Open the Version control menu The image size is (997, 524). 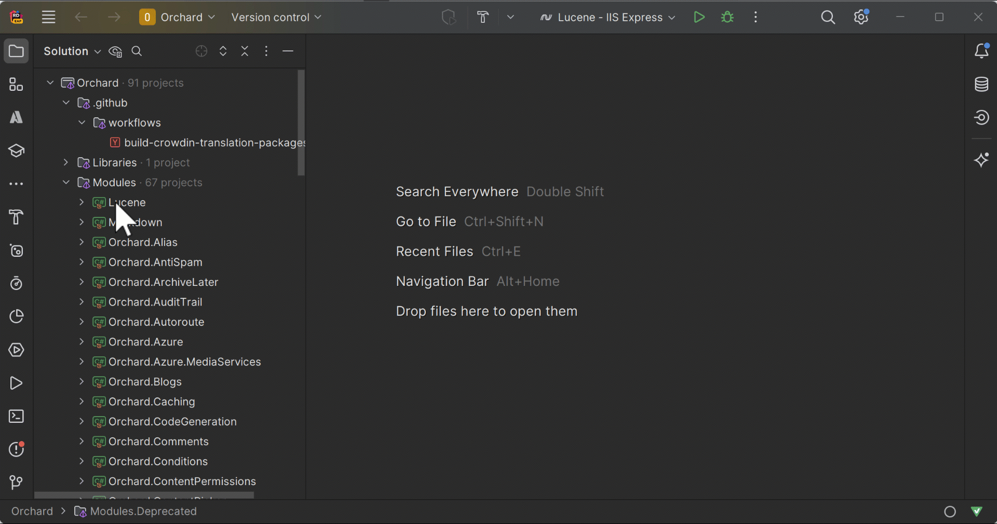pyautogui.click(x=276, y=17)
